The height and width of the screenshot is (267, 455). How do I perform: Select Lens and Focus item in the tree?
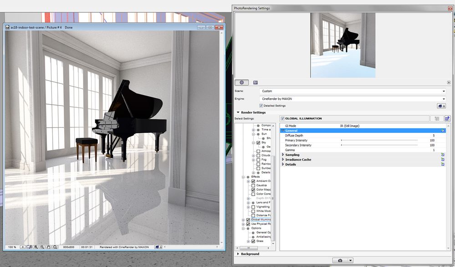(263, 203)
